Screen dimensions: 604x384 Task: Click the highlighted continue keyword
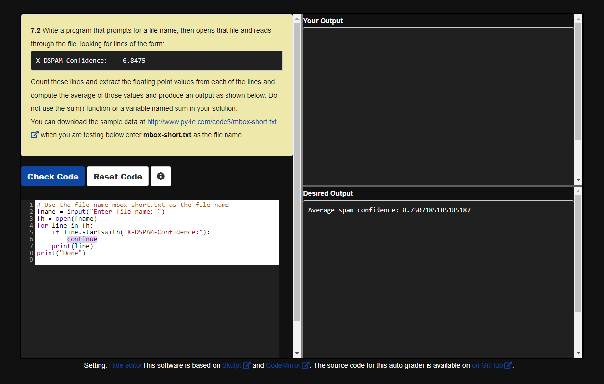(x=82, y=239)
